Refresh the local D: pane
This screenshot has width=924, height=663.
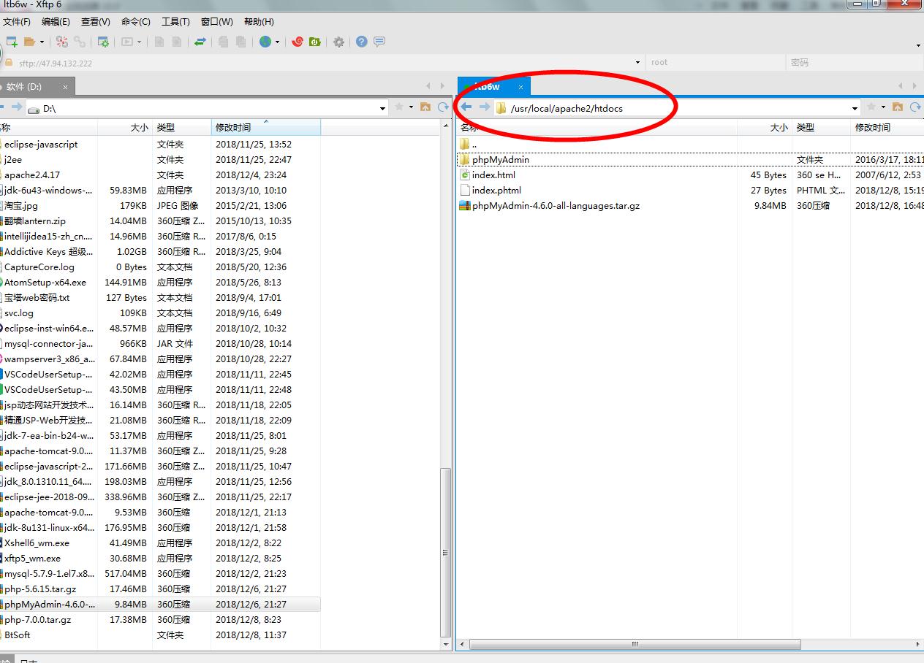(443, 107)
